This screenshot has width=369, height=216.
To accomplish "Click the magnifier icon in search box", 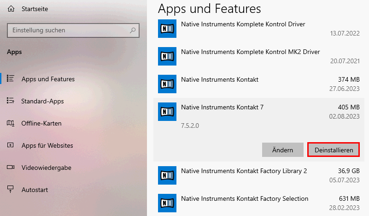I will [133, 30].
